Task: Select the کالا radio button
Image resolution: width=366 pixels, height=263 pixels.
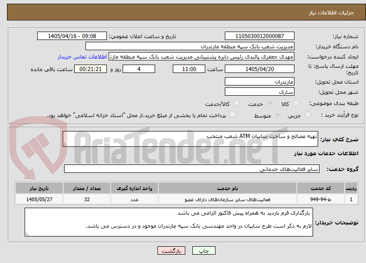Action: [x=296, y=103]
